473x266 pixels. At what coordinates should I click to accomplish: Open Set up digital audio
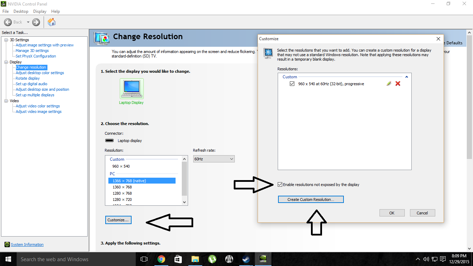(x=32, y=84)
